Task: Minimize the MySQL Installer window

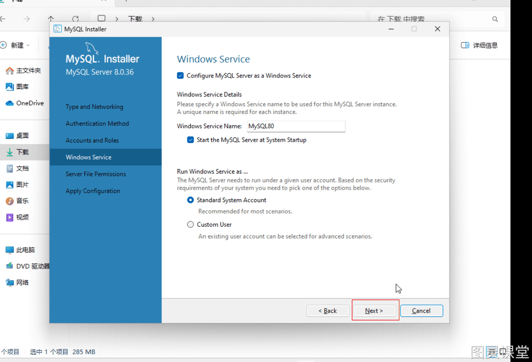Action: 391,29
